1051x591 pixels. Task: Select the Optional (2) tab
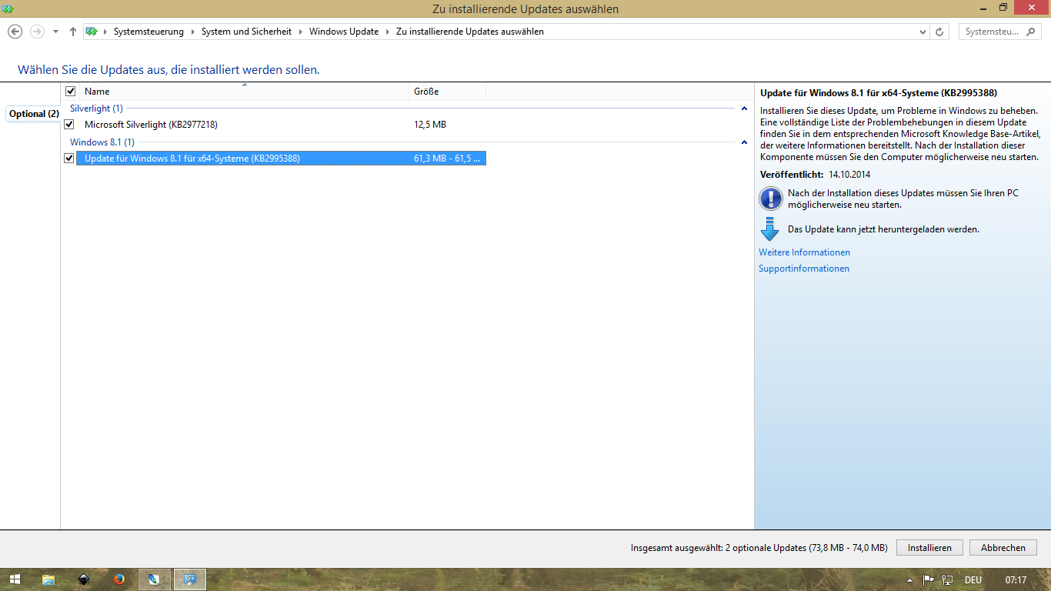[34, 114]
